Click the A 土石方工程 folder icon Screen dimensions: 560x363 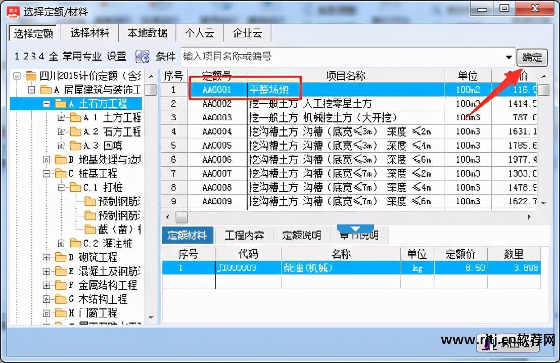pos(61,104)
